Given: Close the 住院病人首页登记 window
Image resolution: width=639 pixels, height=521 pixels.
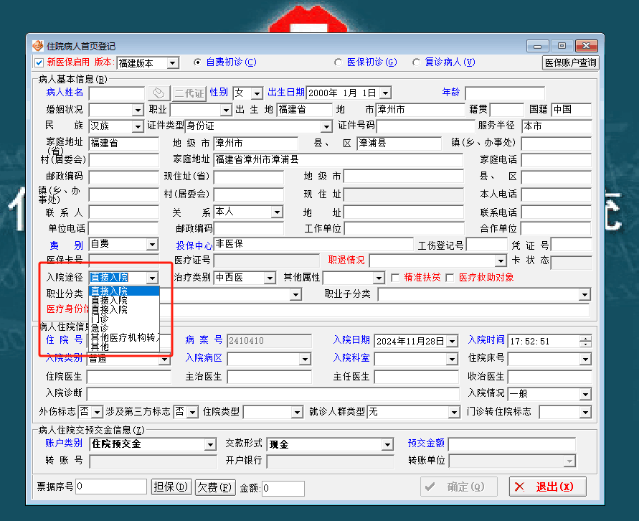Looking at the screenshot, I should pos(587,46).
